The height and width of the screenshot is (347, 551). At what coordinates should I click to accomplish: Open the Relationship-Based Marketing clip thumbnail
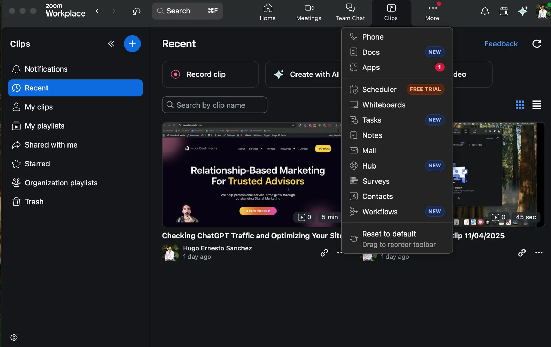(x=251, y=174)
